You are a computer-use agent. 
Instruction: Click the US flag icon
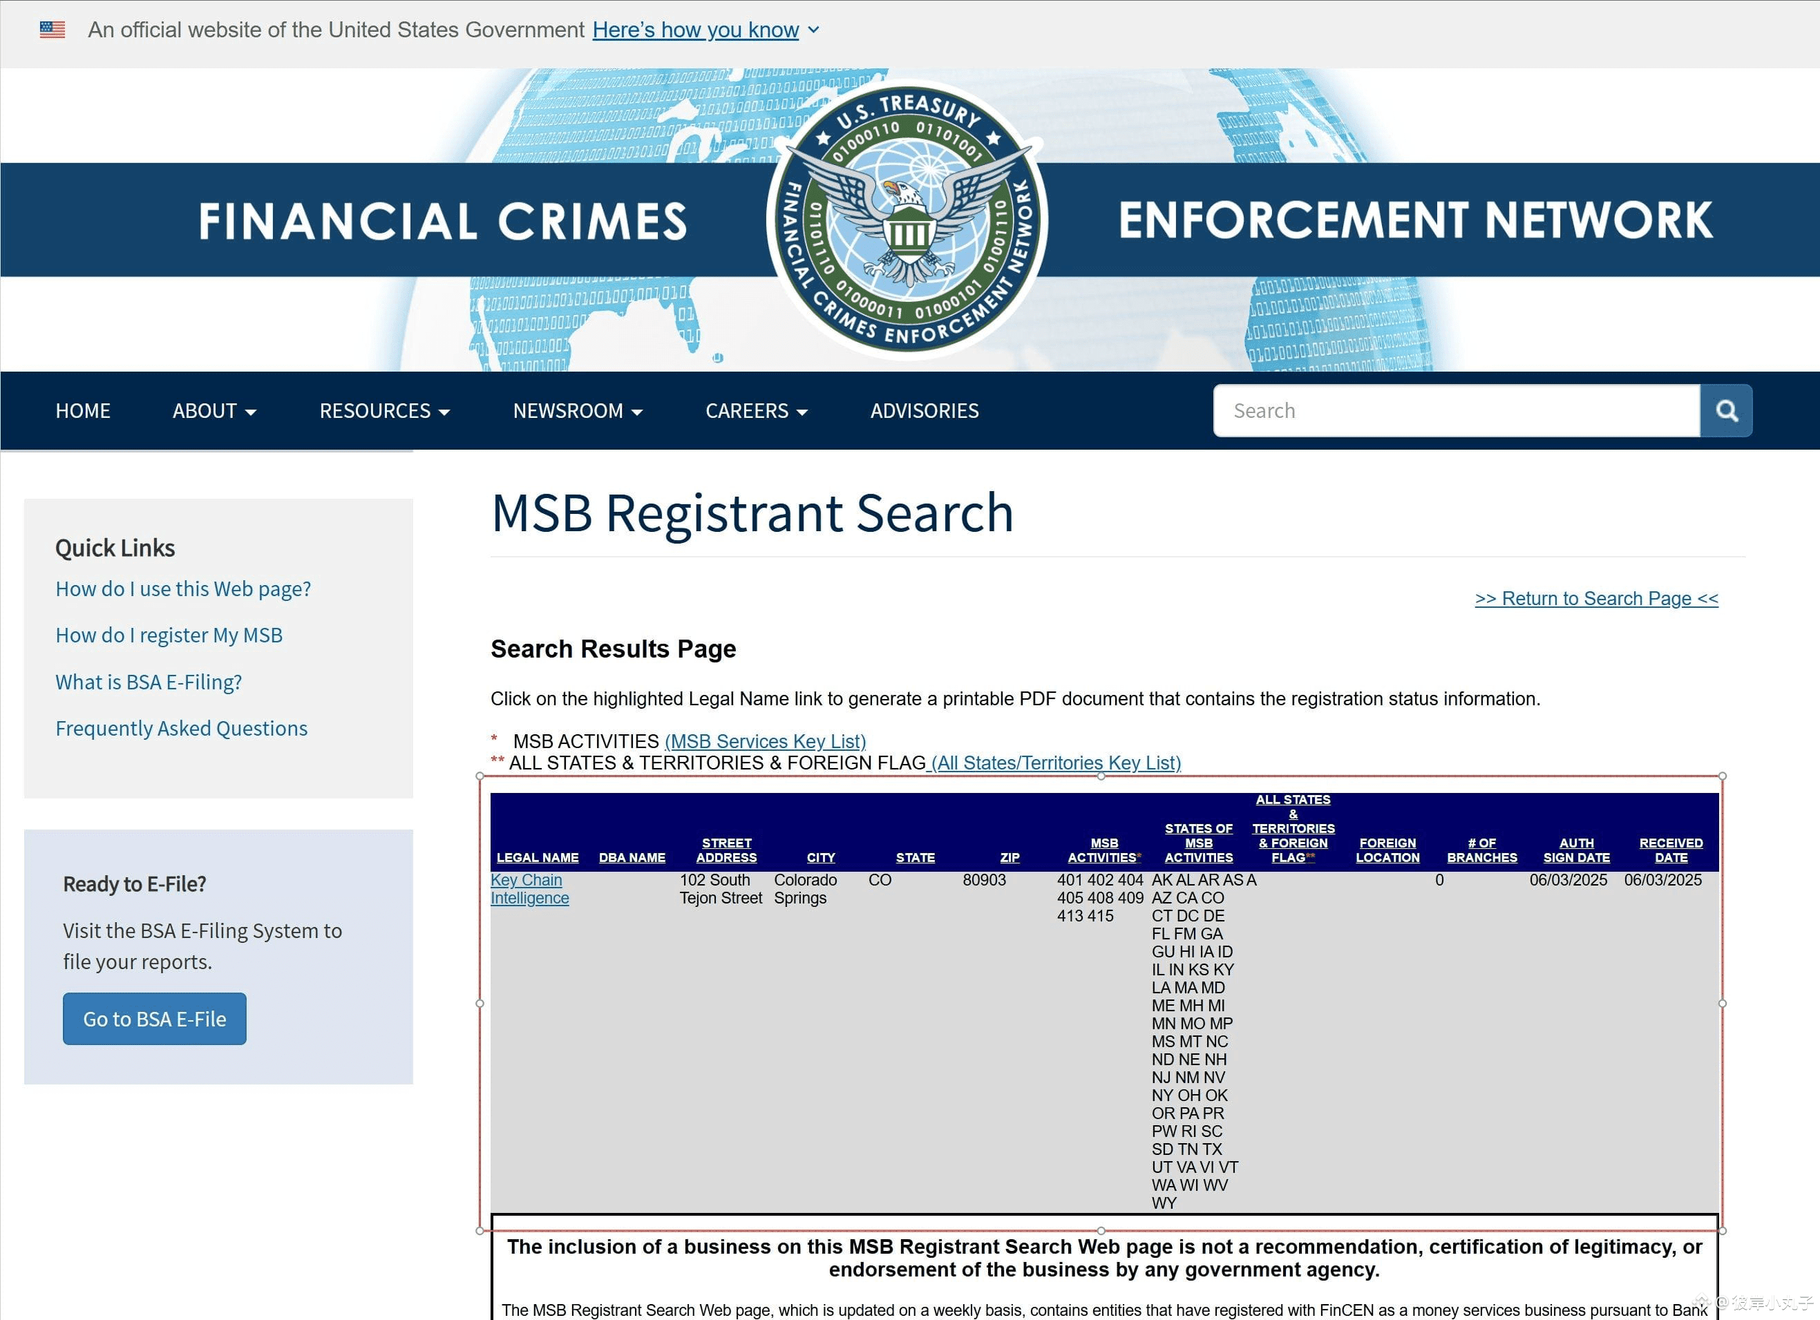(52, 30)
